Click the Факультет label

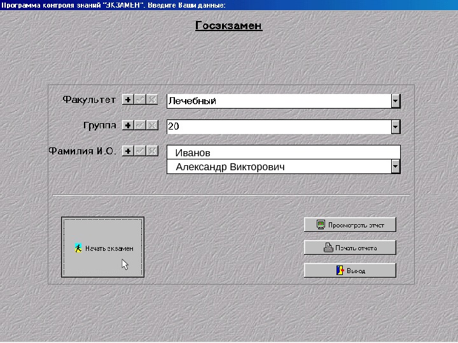89,100
